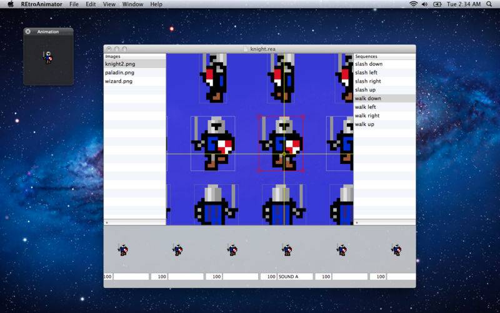The image size is (500, 313).
Task: Click the Sequences column header
Action: pyautogui.click(x=384, y=56)
